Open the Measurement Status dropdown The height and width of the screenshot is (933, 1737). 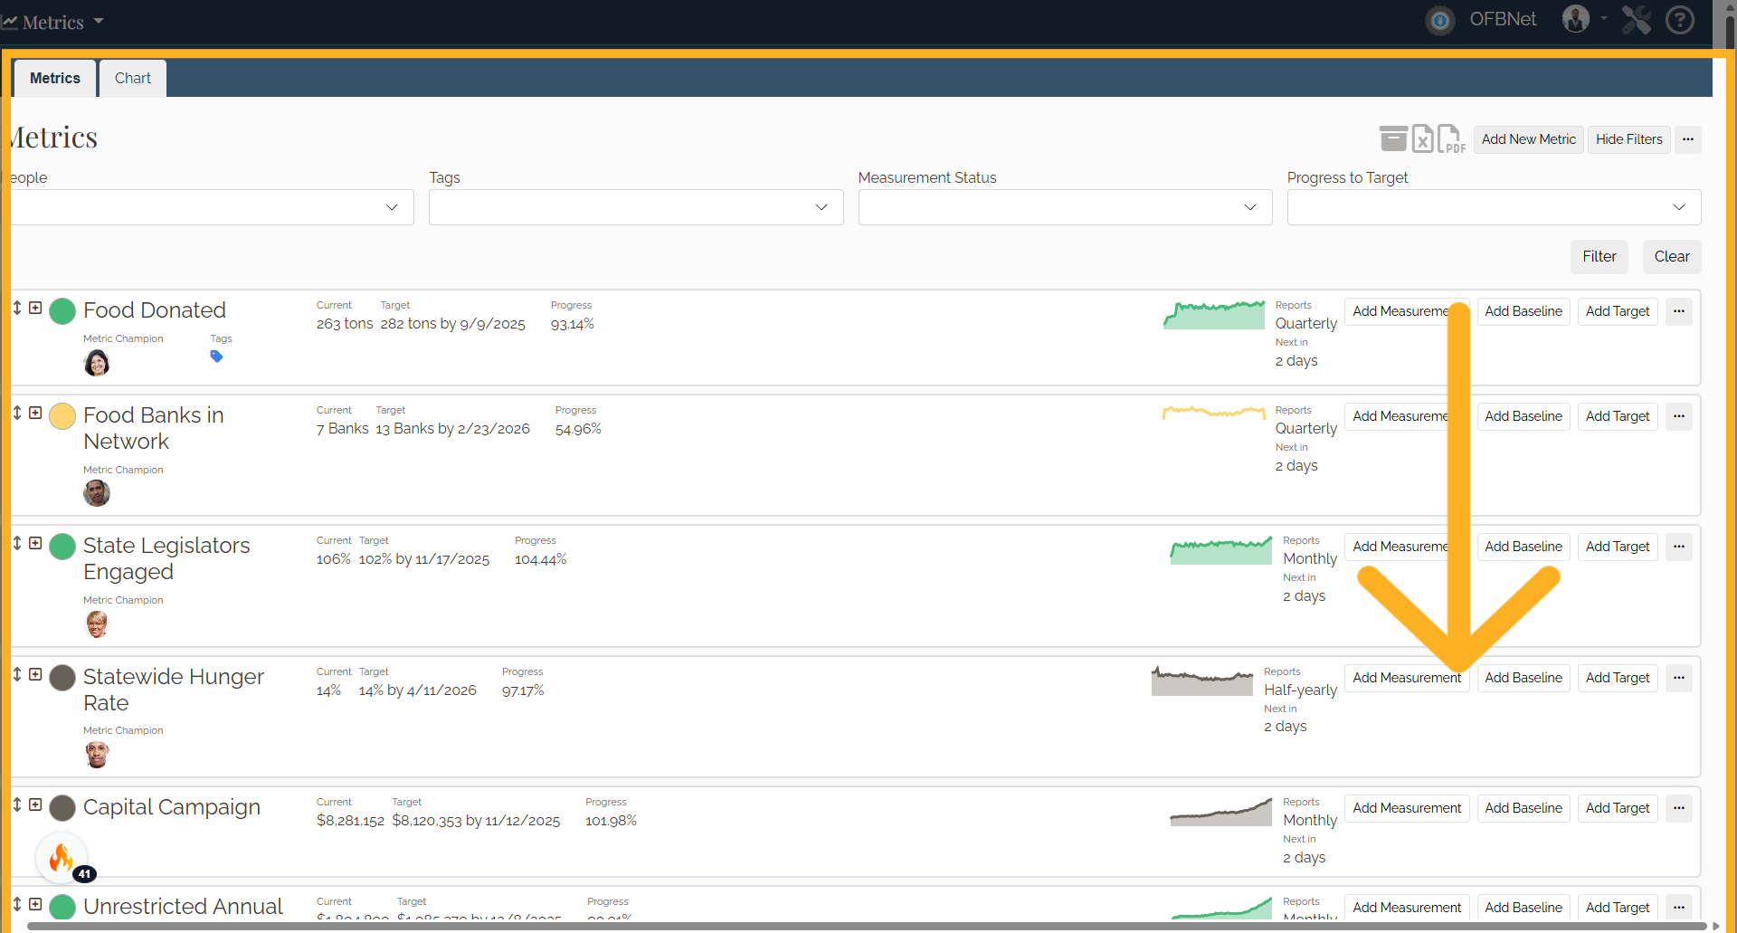[x=1065, y=207]
